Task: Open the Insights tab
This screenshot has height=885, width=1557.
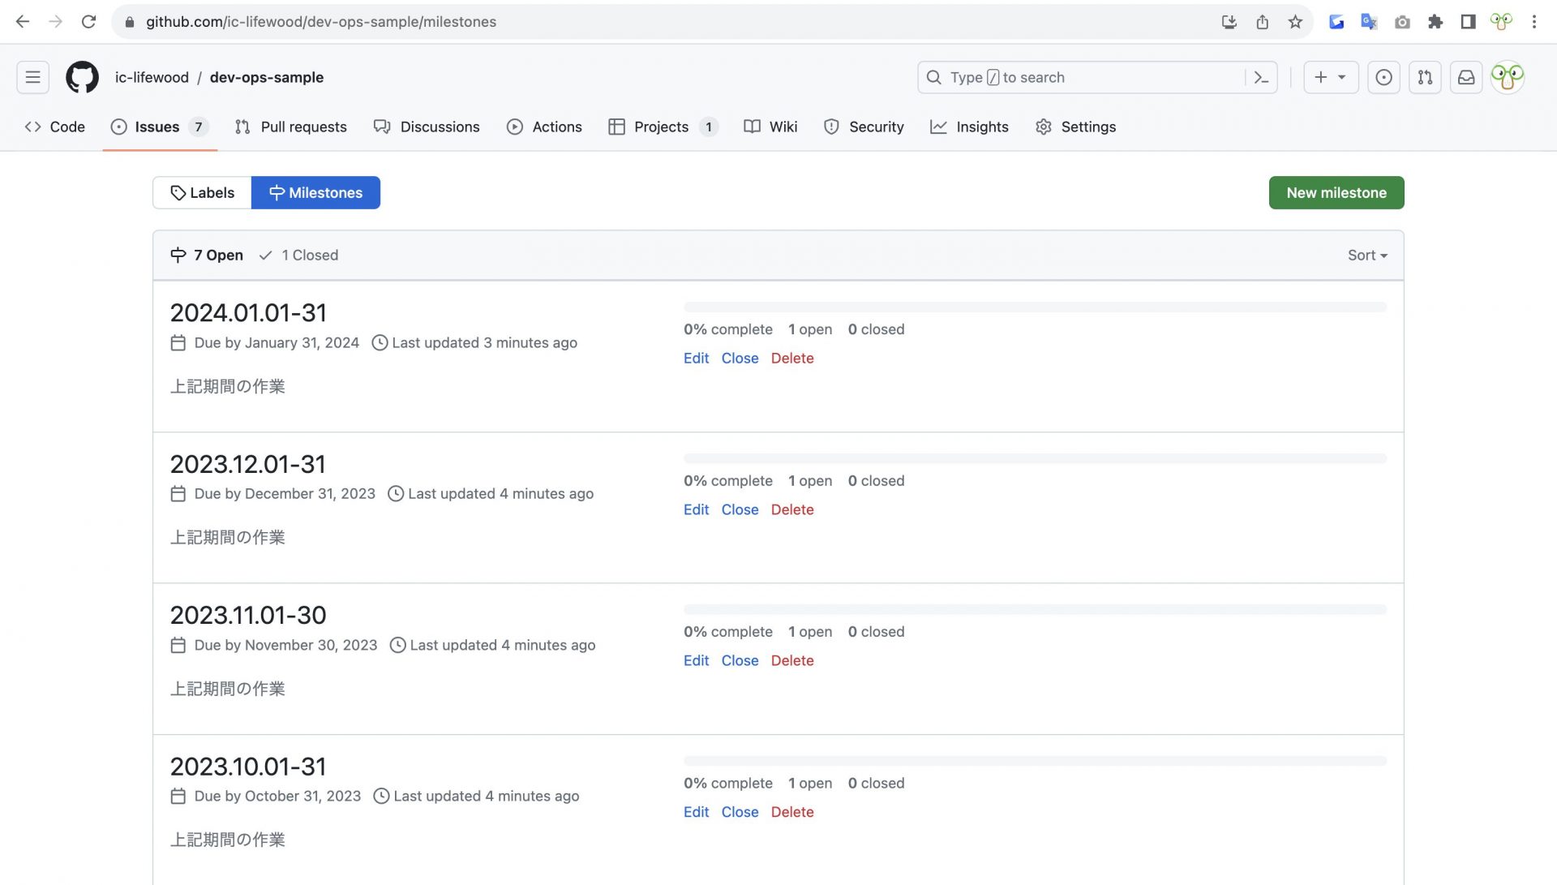Action: tap(969, 127)
